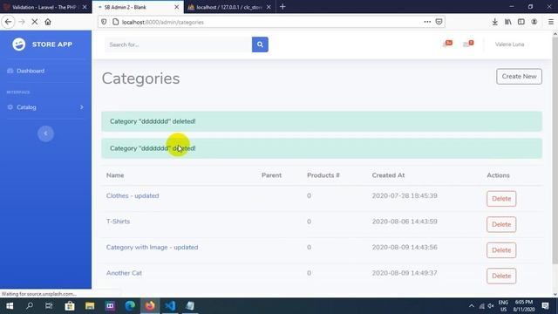Image resolution: width=558 pixels, height=314 pixels.
Task: Click Firefox icon in taskbar
Action: point(150,306)
